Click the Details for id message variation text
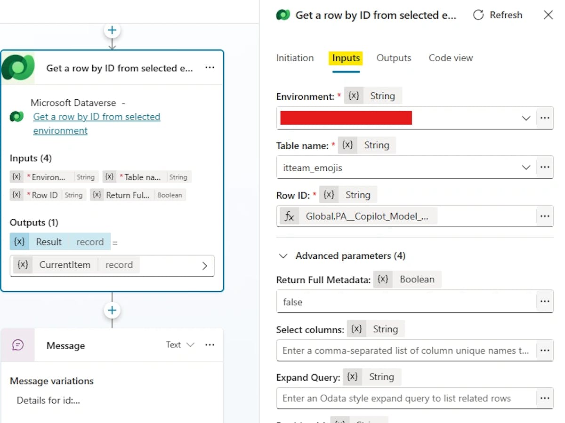This screenshot has width=565, height=423. pyautogui.click(x=48, y=400)
